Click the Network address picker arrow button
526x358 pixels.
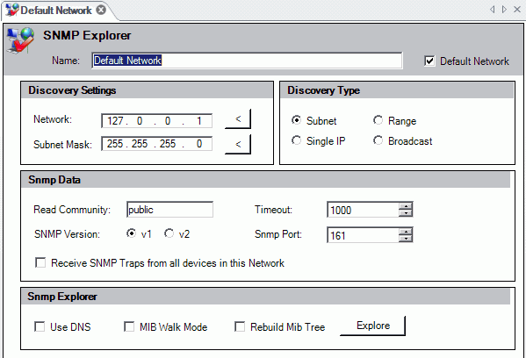point(238,119)
